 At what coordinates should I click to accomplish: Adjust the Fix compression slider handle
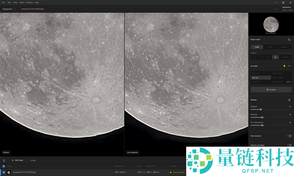tap(262, 125)
